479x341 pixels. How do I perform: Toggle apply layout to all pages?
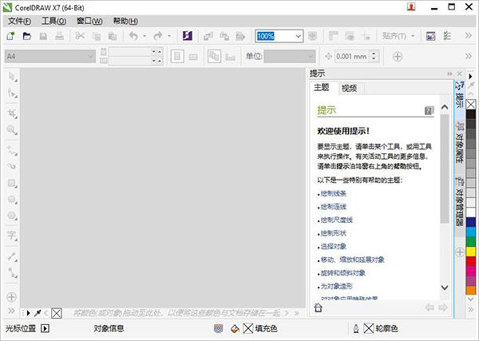214,57
